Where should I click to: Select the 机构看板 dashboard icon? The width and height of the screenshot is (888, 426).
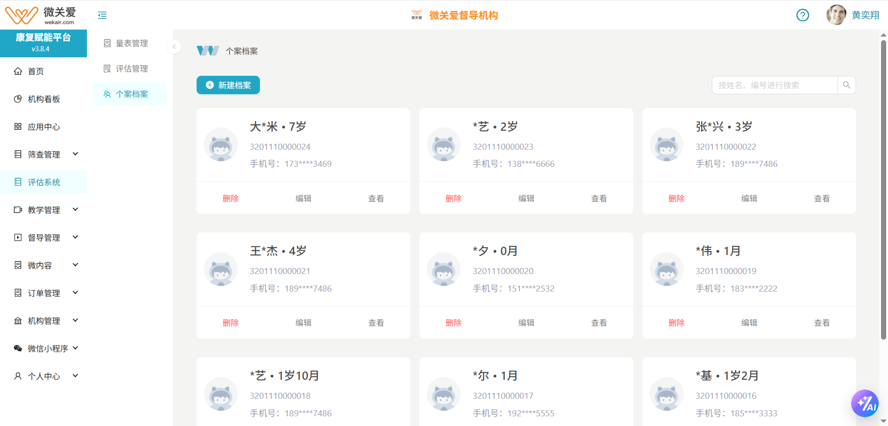point(18,98)
